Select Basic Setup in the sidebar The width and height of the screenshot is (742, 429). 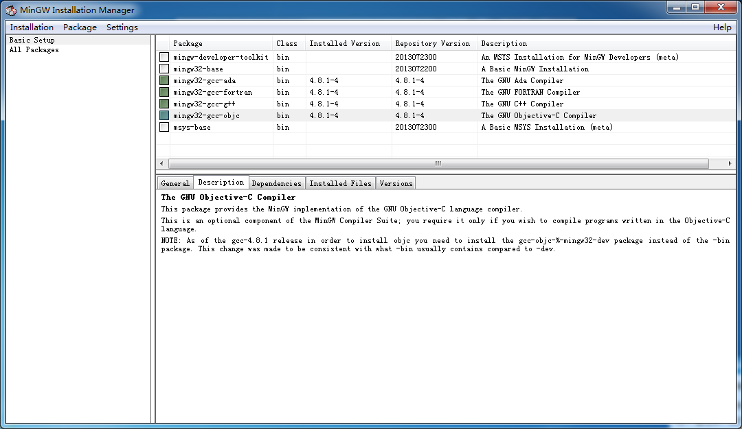point(32,40)
